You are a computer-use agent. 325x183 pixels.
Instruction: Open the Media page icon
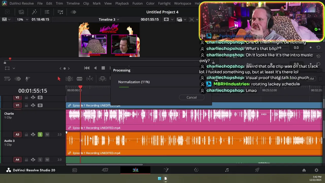coord(75,170)
